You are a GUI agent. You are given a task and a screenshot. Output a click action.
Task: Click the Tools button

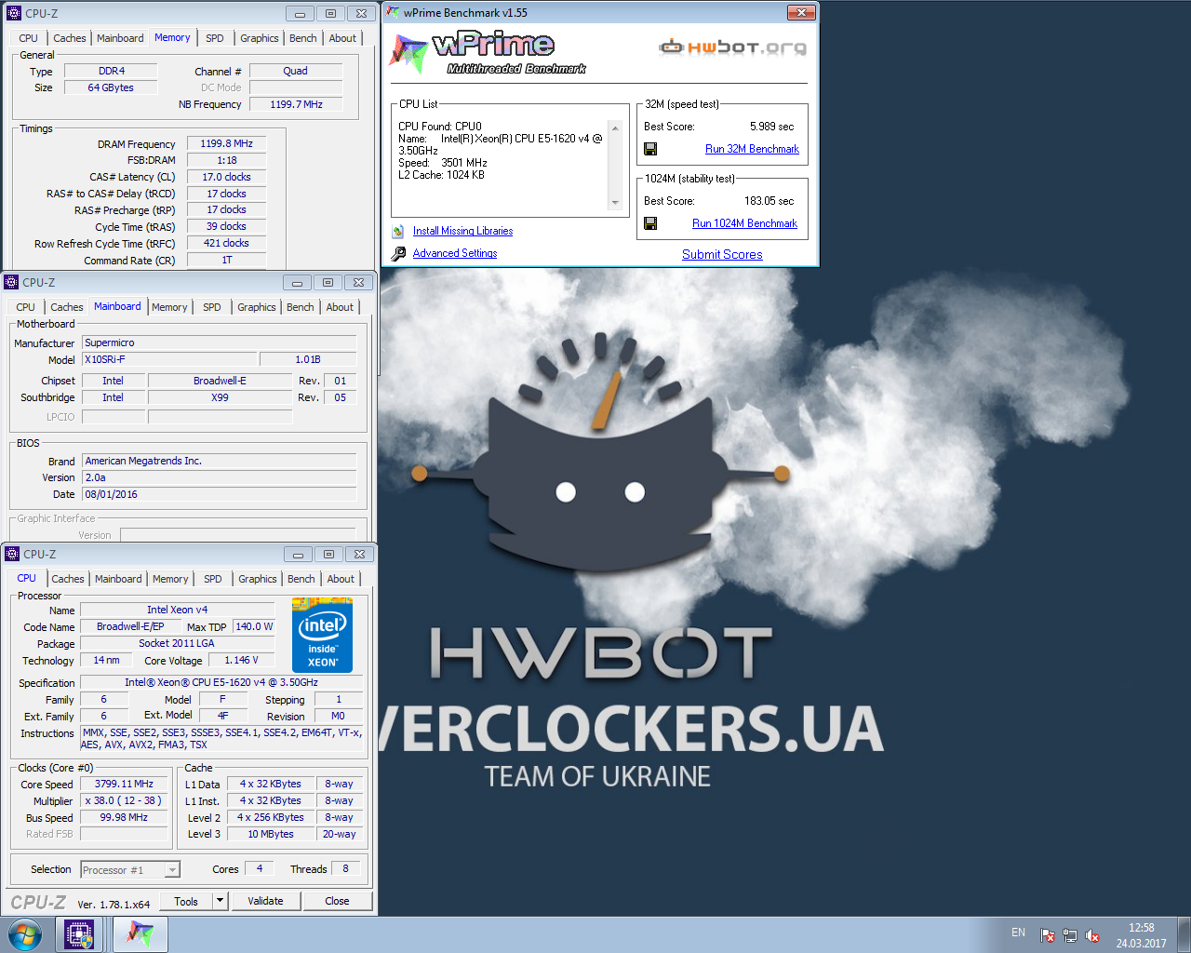click(186, 901)
